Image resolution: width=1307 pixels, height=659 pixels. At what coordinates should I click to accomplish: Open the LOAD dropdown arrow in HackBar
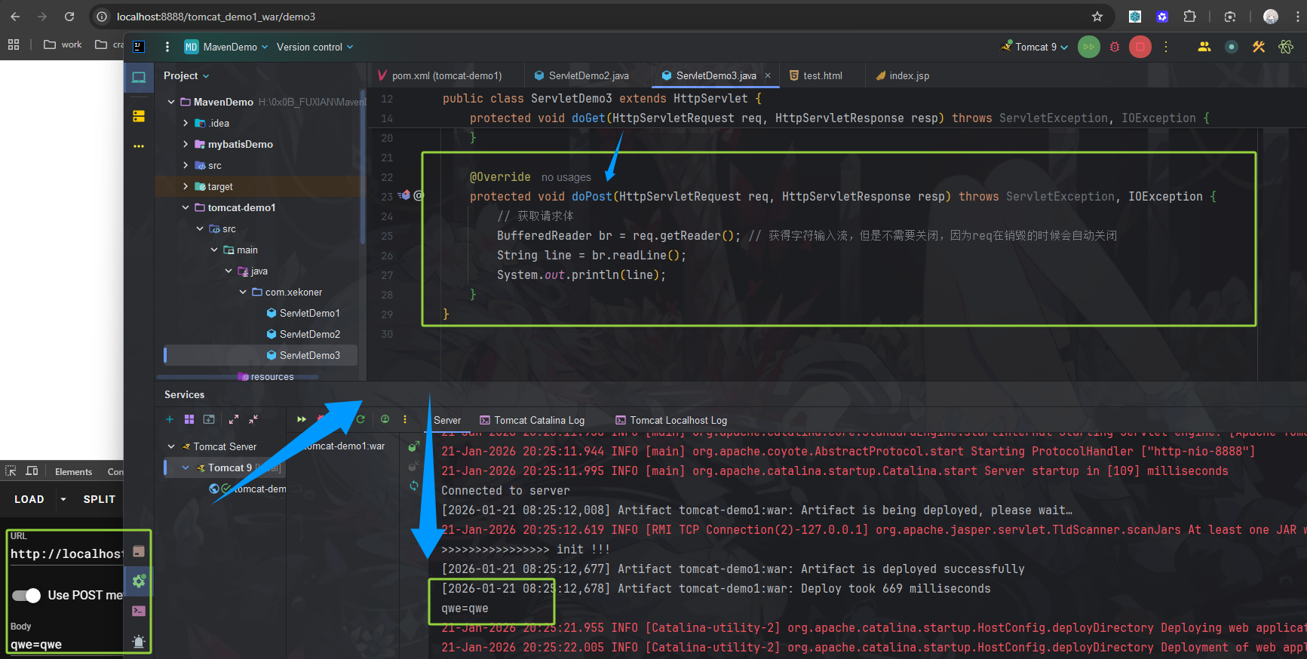tap(63, 499)
